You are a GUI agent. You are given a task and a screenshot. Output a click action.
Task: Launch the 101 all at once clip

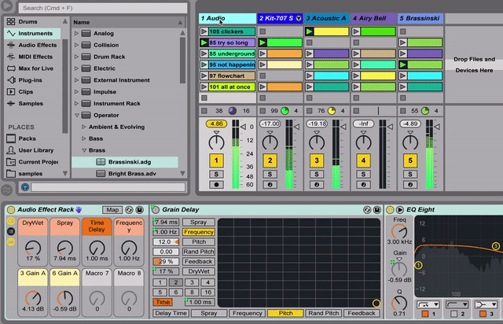pos(204,87)
